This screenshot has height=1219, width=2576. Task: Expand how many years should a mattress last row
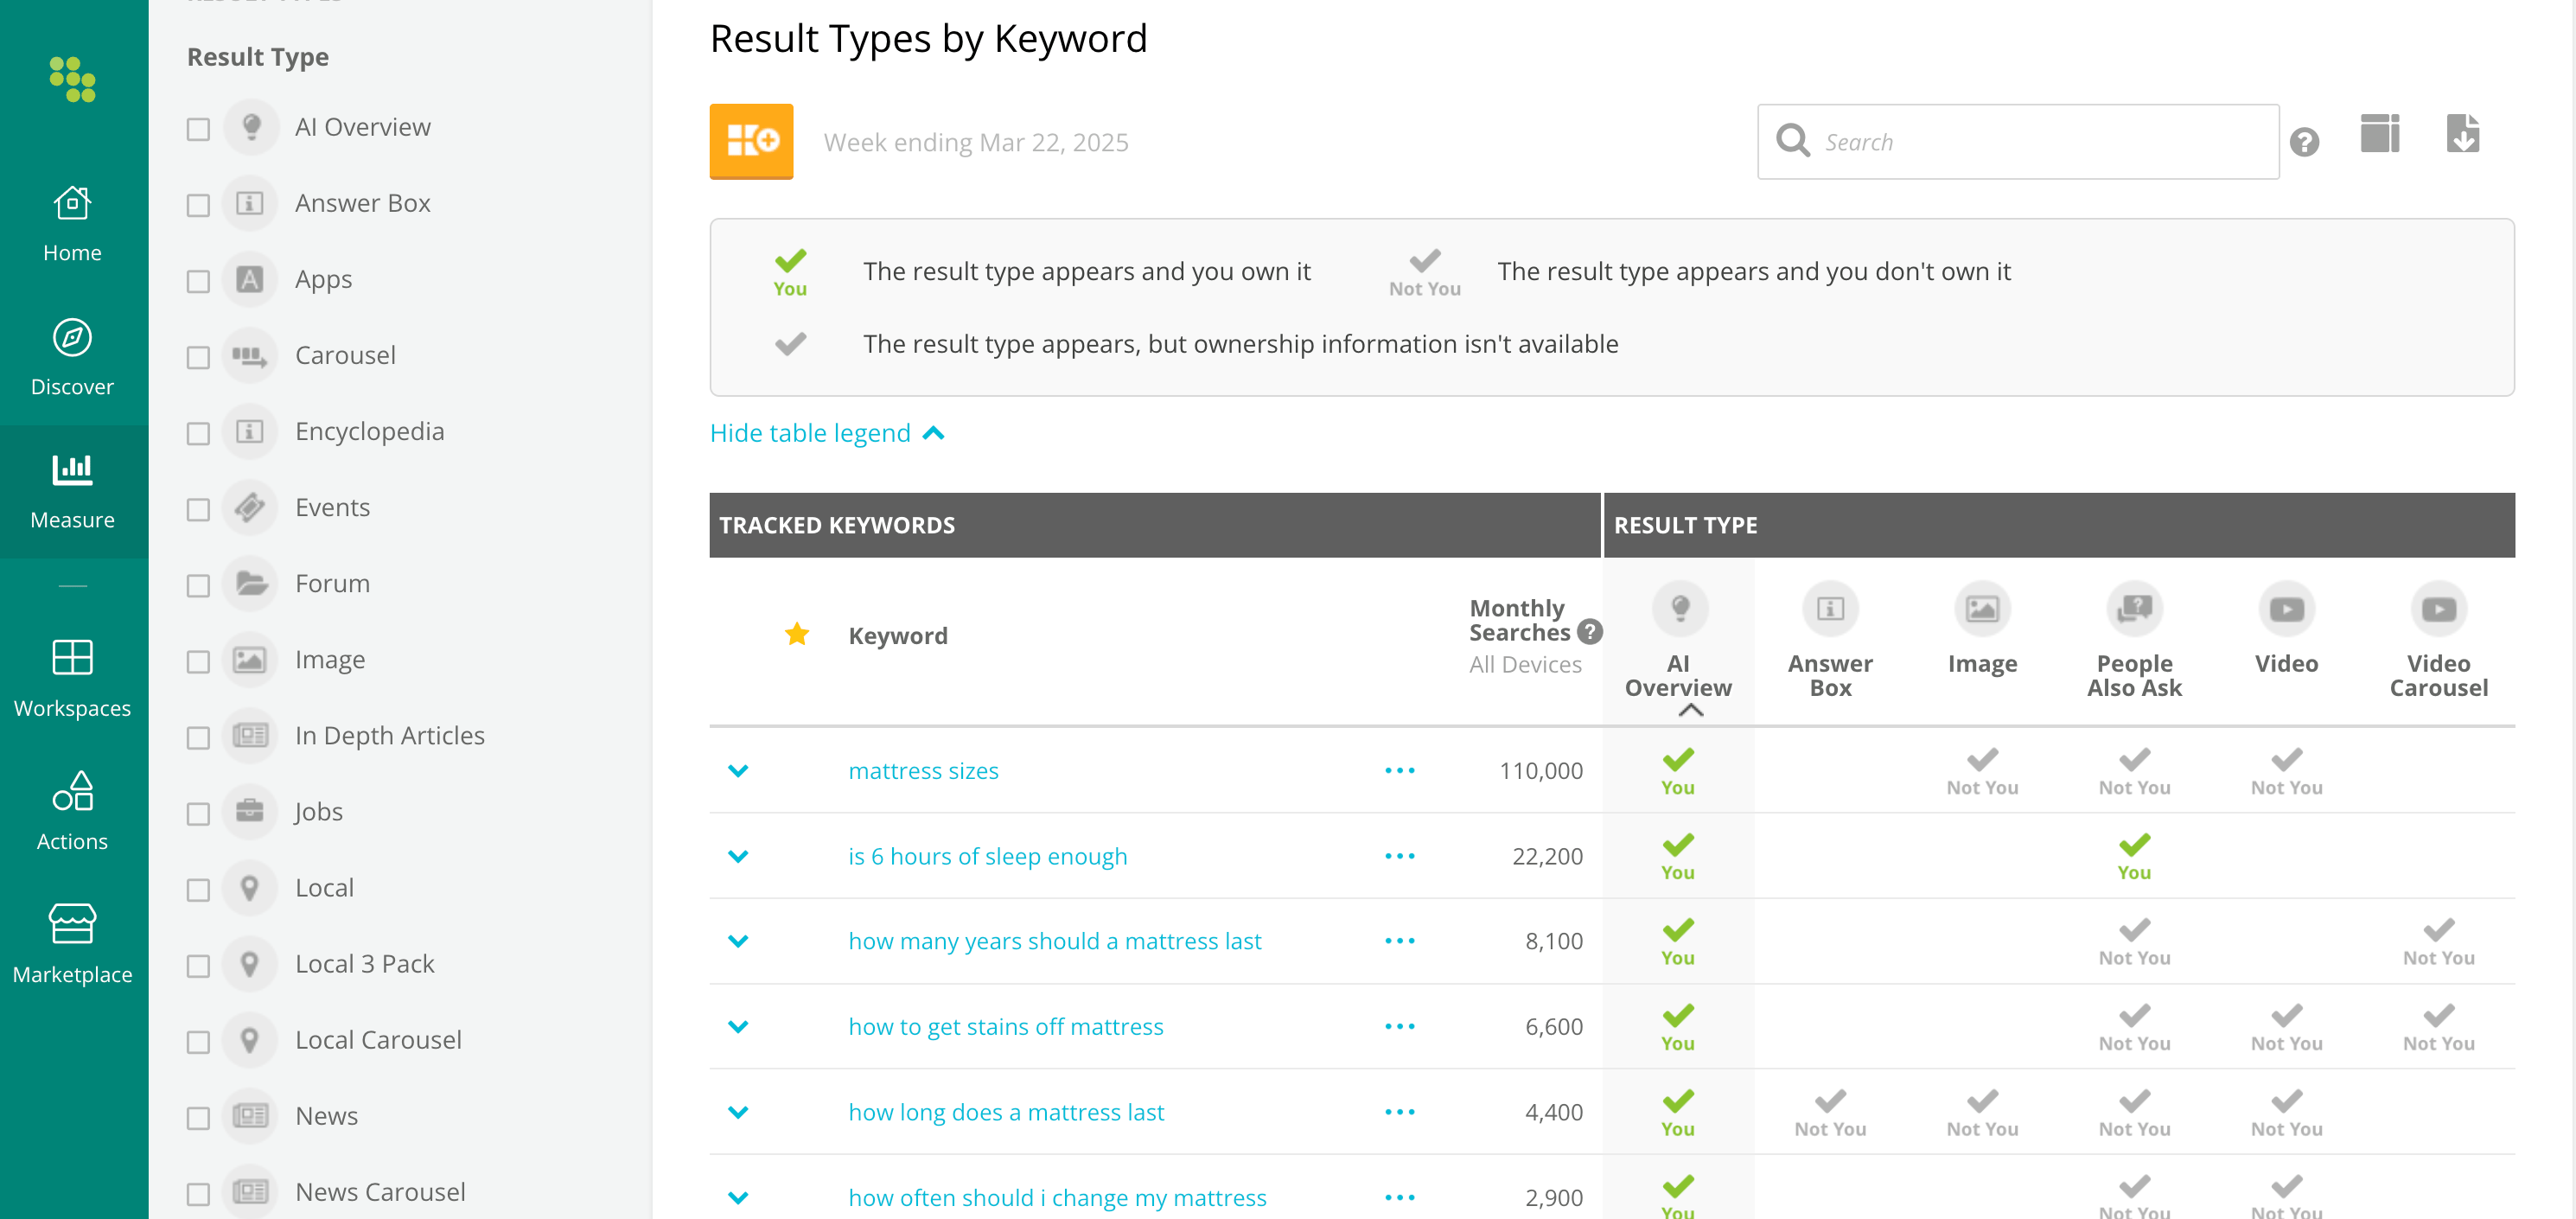tap(738, 941)
